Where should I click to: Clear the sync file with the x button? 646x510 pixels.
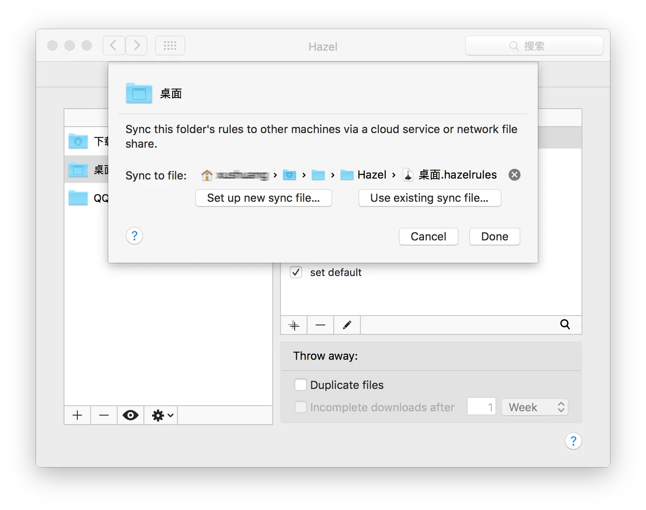pyautogui.click(x=515, y=175)
